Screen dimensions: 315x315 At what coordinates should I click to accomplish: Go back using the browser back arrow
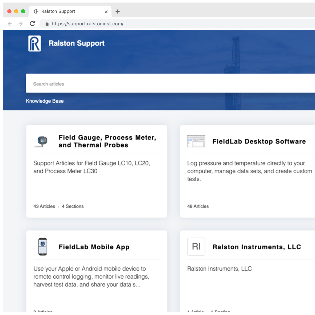[10, 24]
